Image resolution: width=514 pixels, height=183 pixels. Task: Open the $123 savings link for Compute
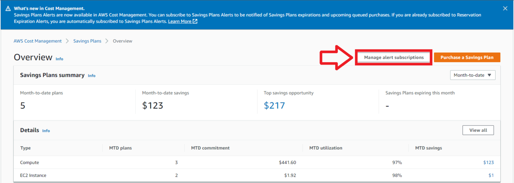(x=488, y=162)
